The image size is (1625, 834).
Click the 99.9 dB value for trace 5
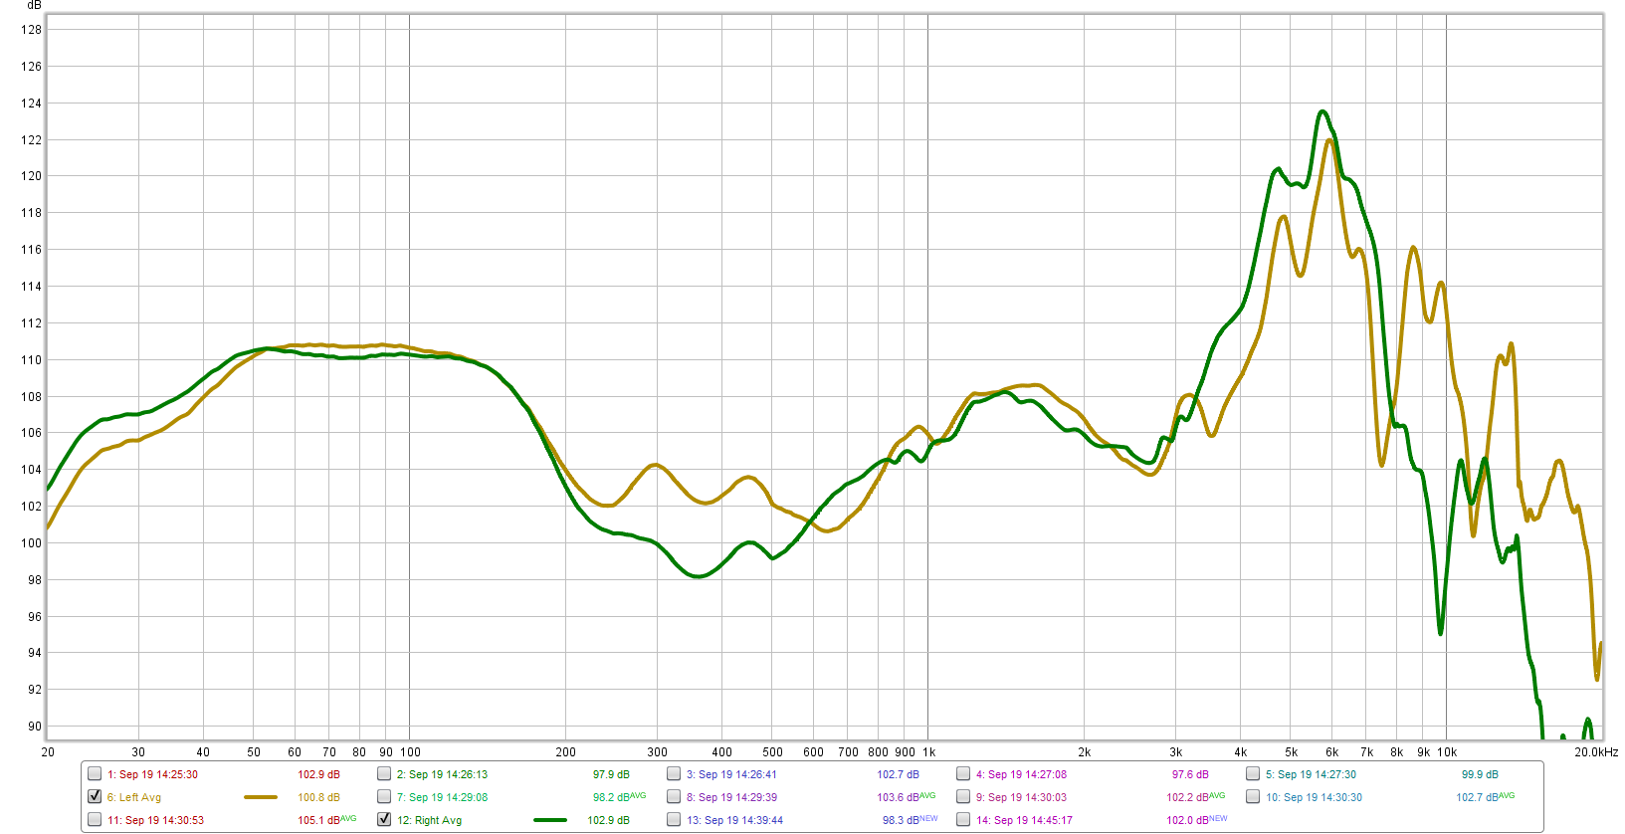pos(1480,774)
